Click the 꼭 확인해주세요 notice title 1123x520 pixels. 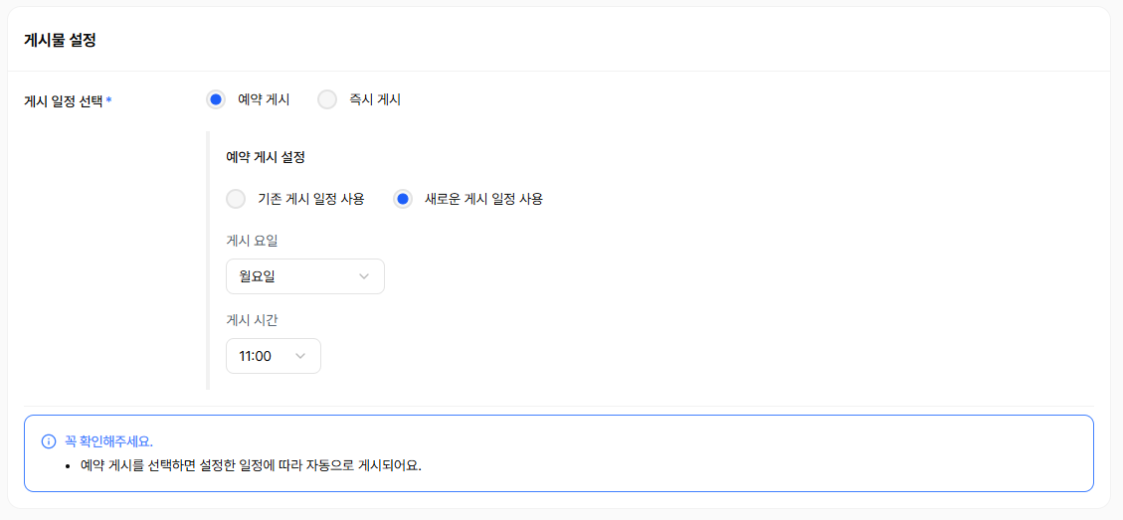pos(108,441)
